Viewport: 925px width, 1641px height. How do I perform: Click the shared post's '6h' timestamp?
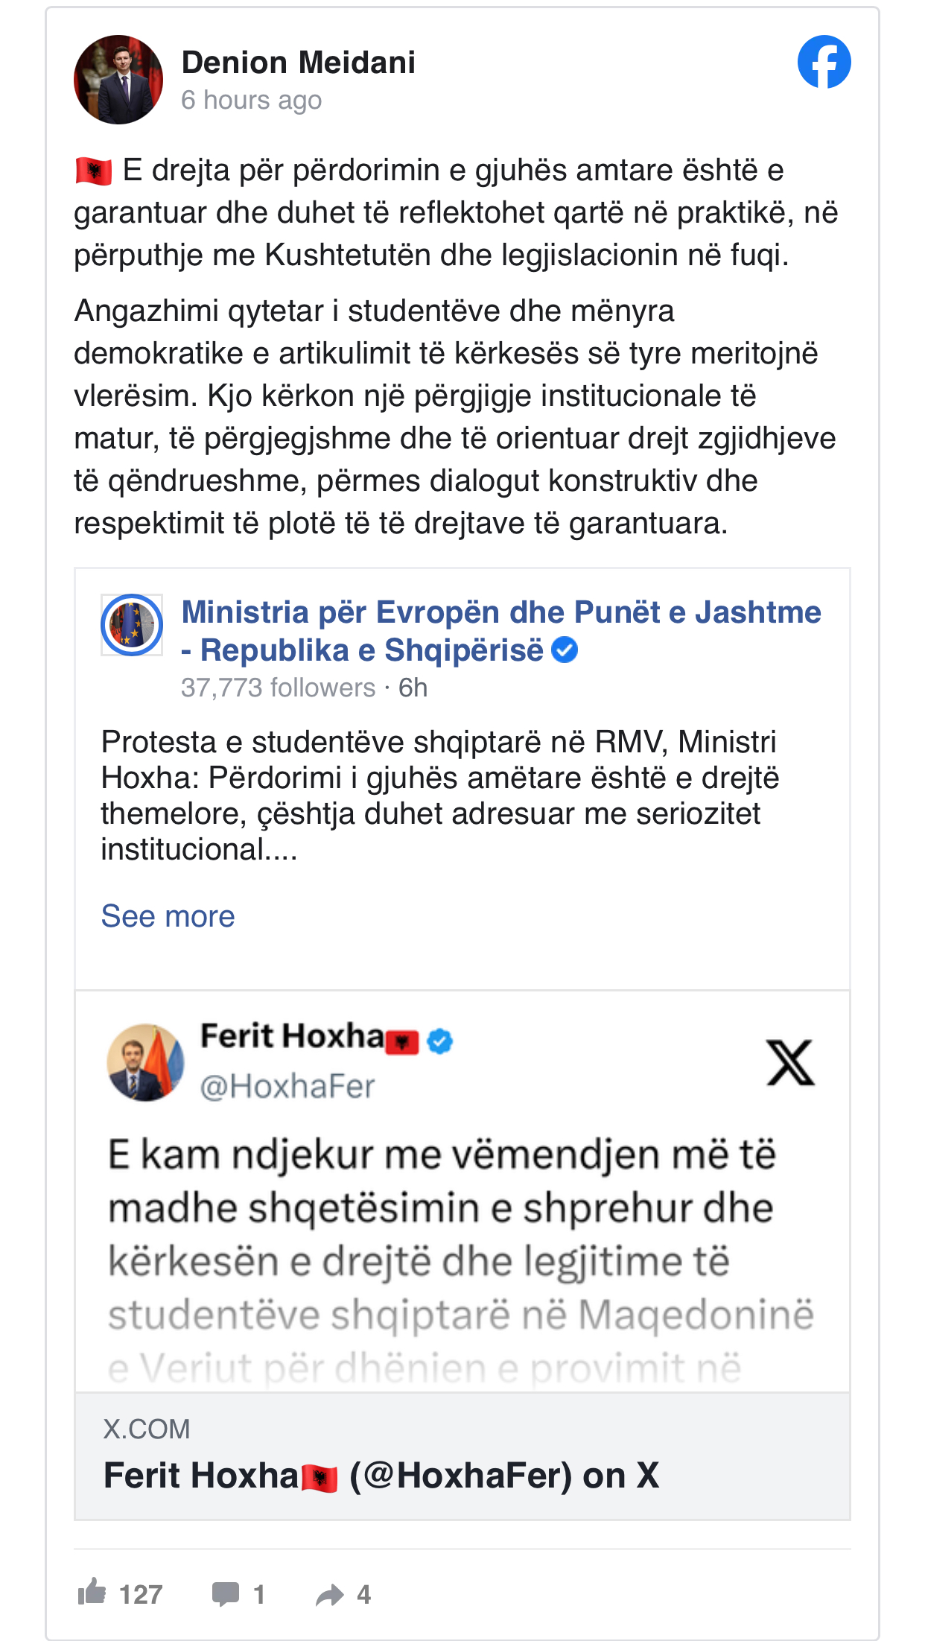click(x=413, y=688)
